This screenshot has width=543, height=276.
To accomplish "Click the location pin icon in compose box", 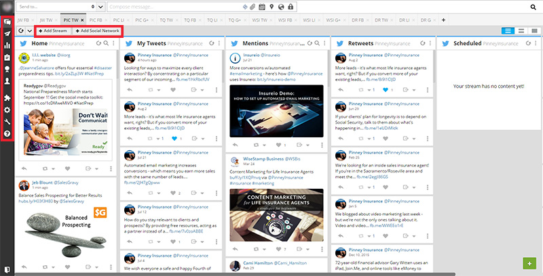I will coord(272,7).
